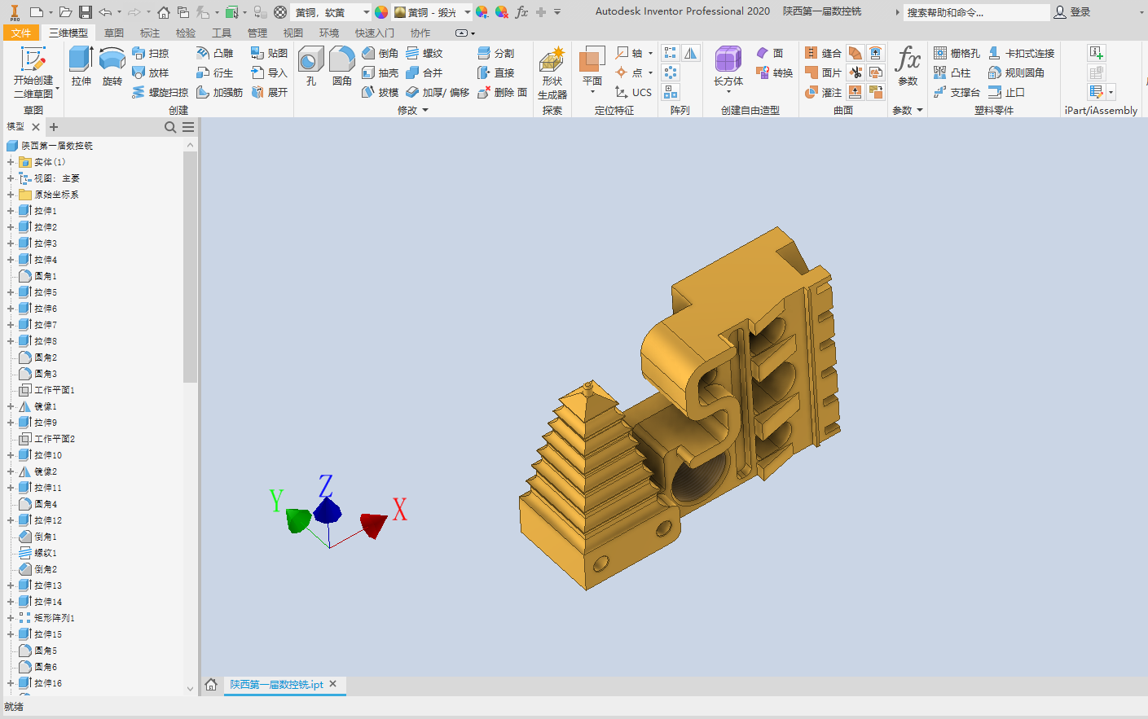
Task: Select the 工作平面1 item in browser
Action: [55, 390]
